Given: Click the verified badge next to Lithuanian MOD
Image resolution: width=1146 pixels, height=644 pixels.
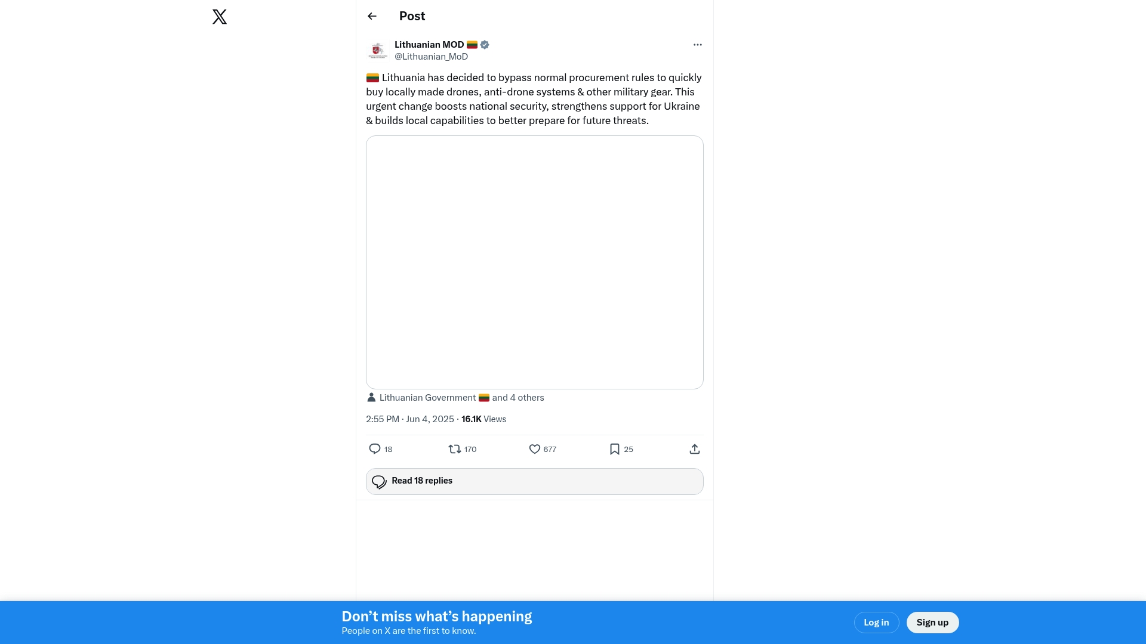Looking at the screenshot, I should click(485, 45).
